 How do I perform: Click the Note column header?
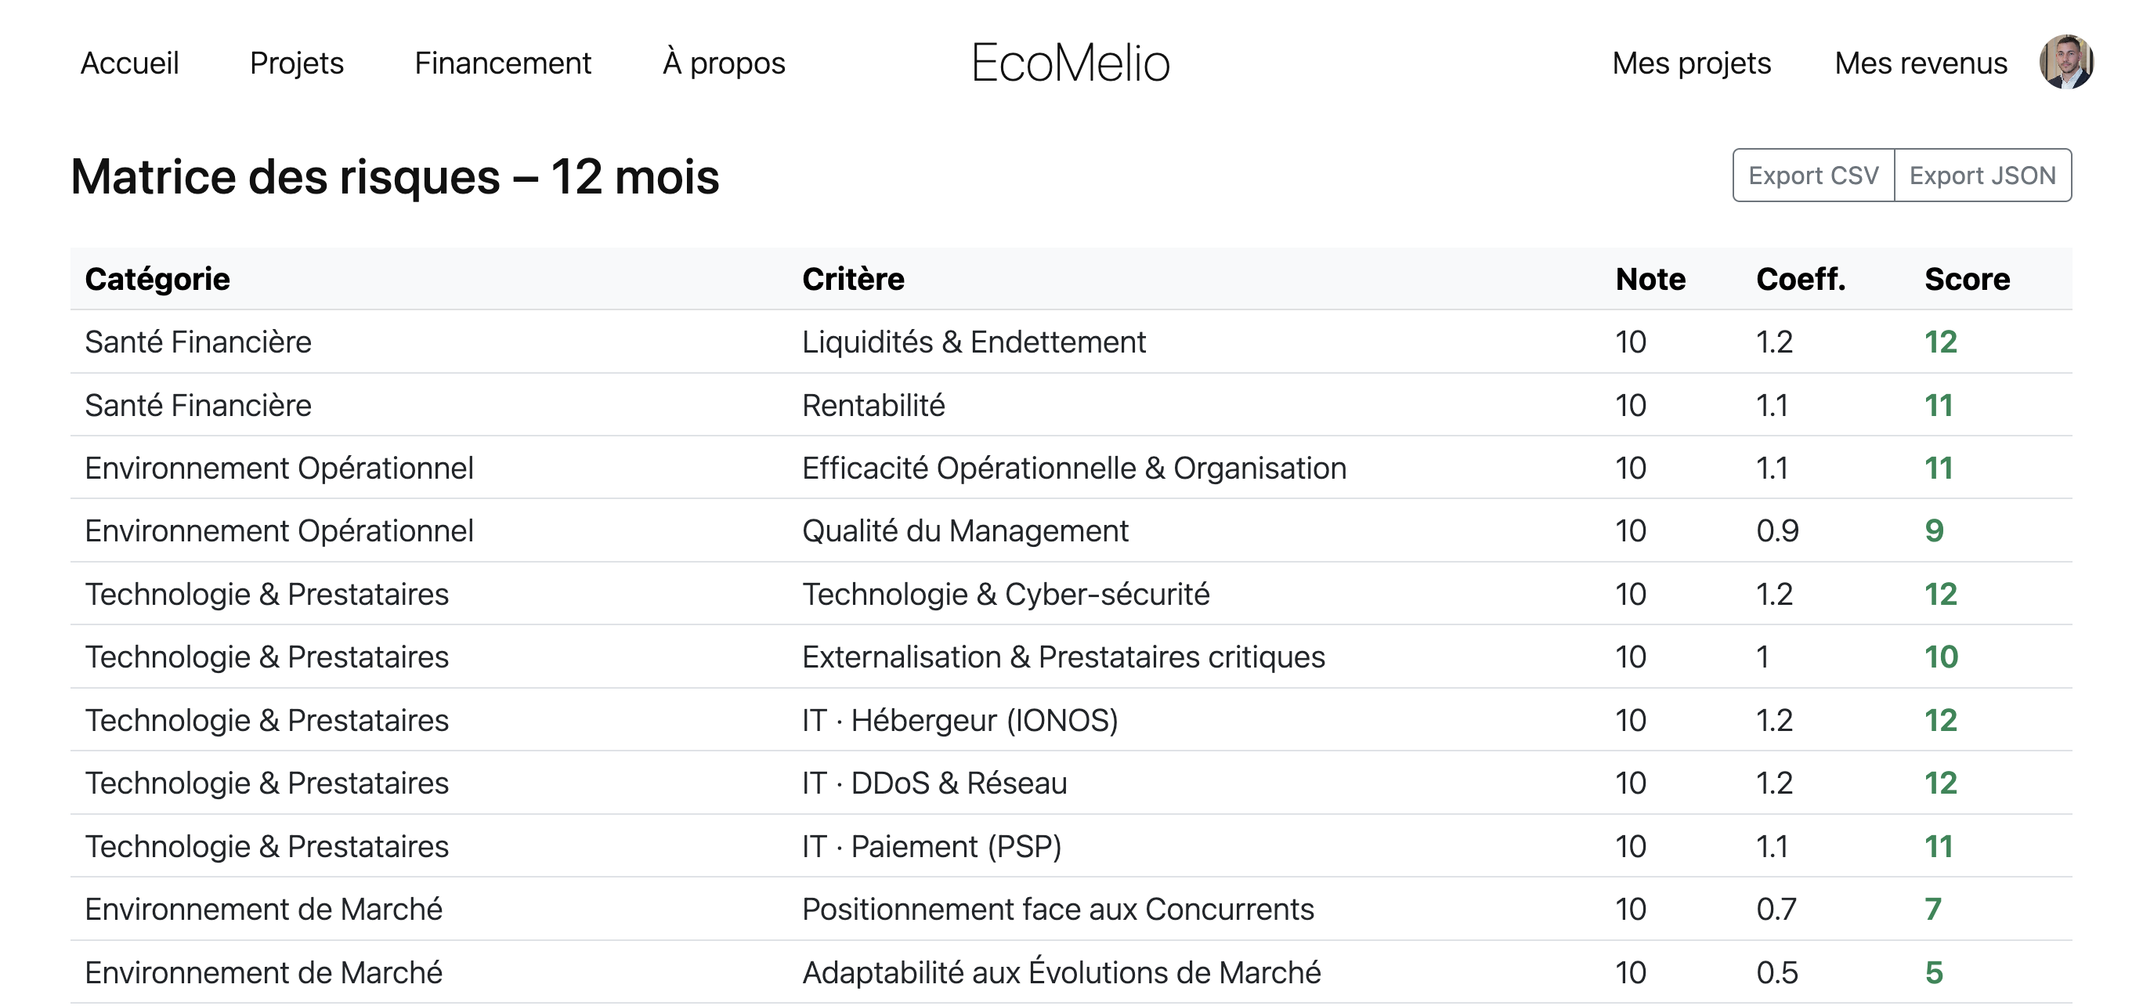(x=1650, y=279)
